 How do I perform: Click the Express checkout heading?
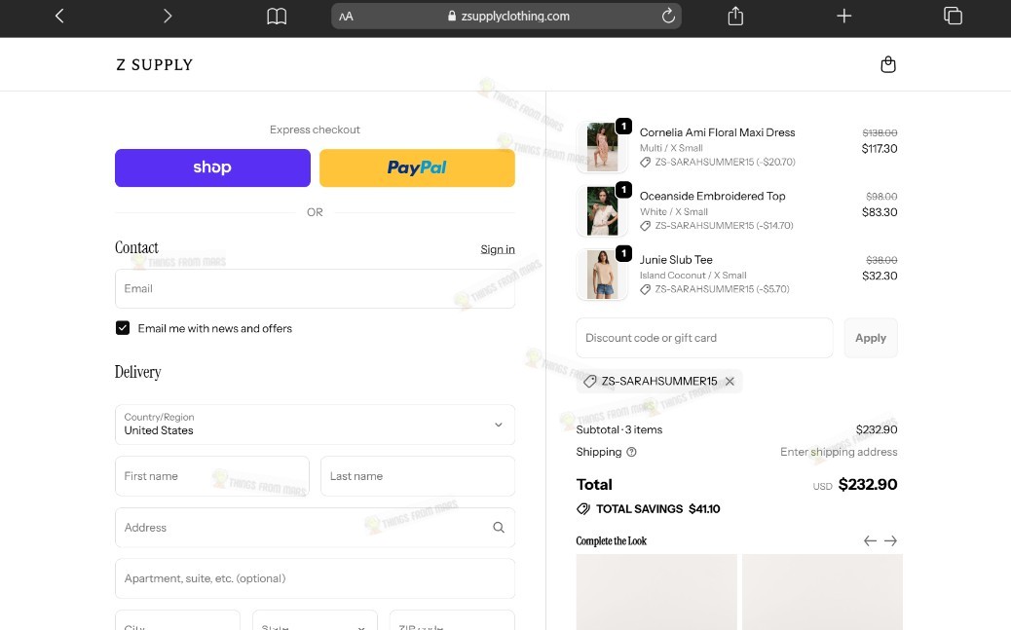315,130
